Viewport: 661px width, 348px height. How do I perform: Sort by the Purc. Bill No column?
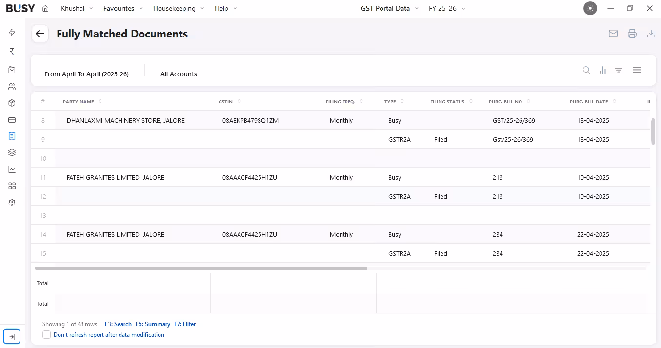[x=510, y=102]
